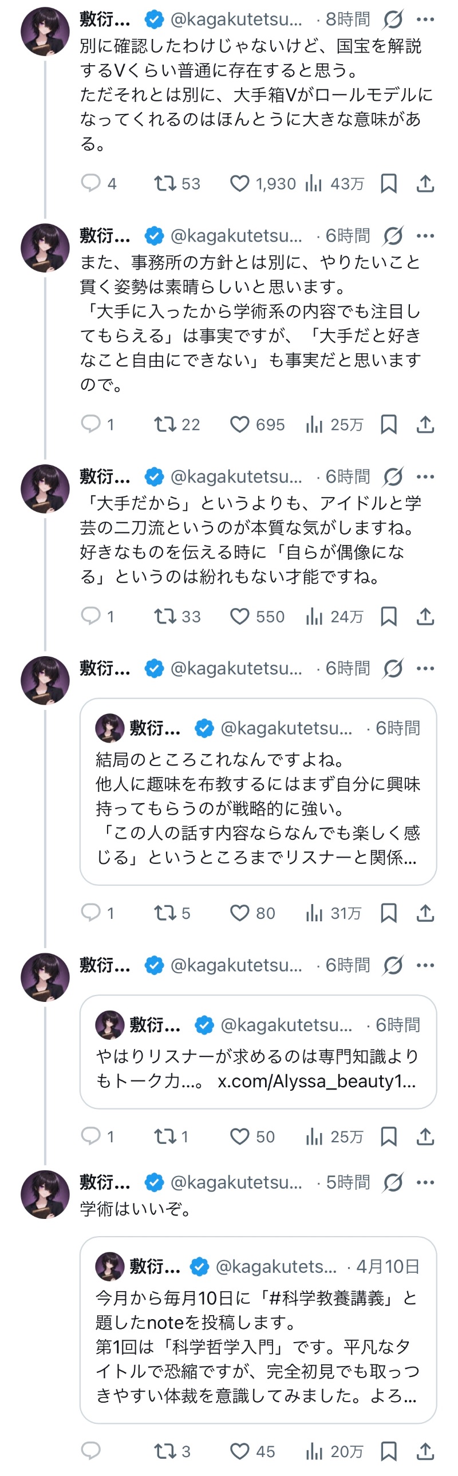Retweet the post with 33 retweets
This screenshot has width=458, height=1476.
[177, 617]
